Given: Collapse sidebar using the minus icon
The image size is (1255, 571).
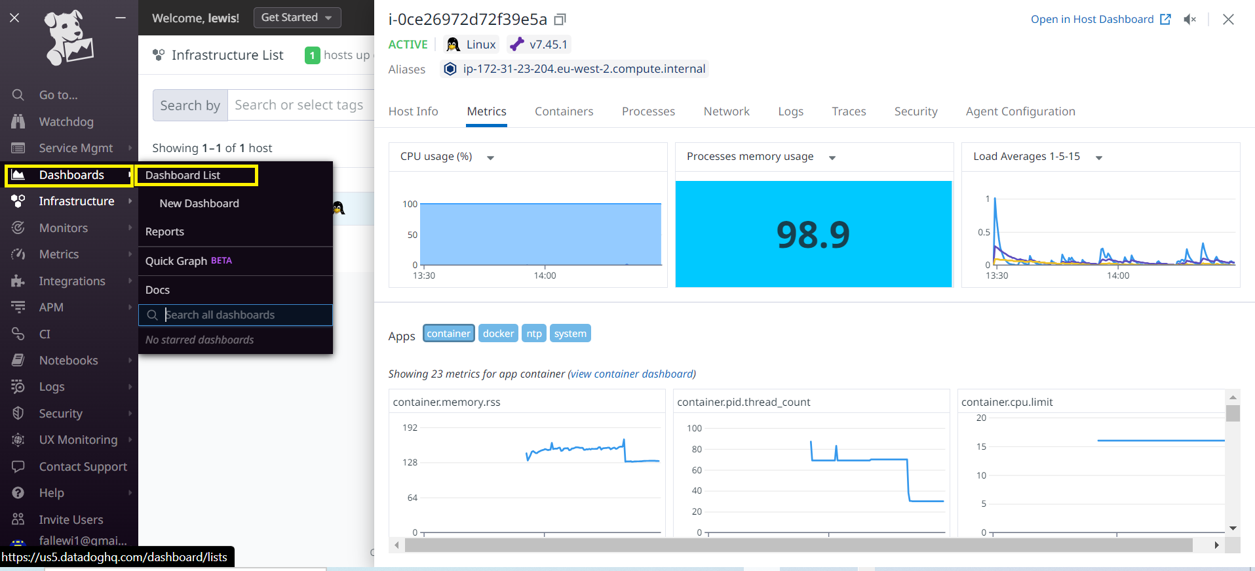Looking at the screenshot, I should pos(121,18).
